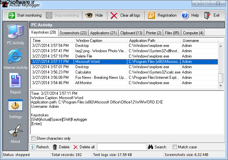Open the Clipboard (13) tab
Image resolution: width=228 pixels, height=160 pixels.
click(x=131, y=33)
